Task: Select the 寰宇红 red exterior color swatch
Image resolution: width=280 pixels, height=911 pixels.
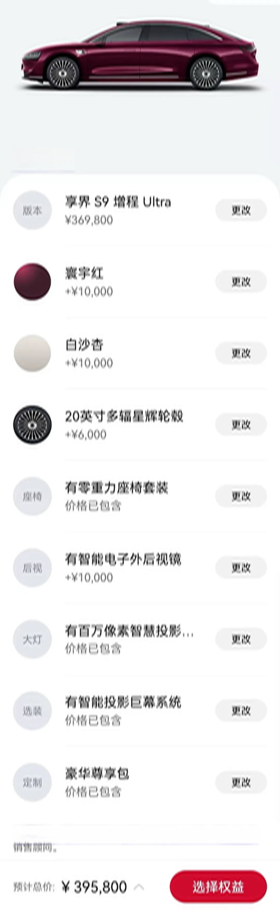Action: point(32,282)
